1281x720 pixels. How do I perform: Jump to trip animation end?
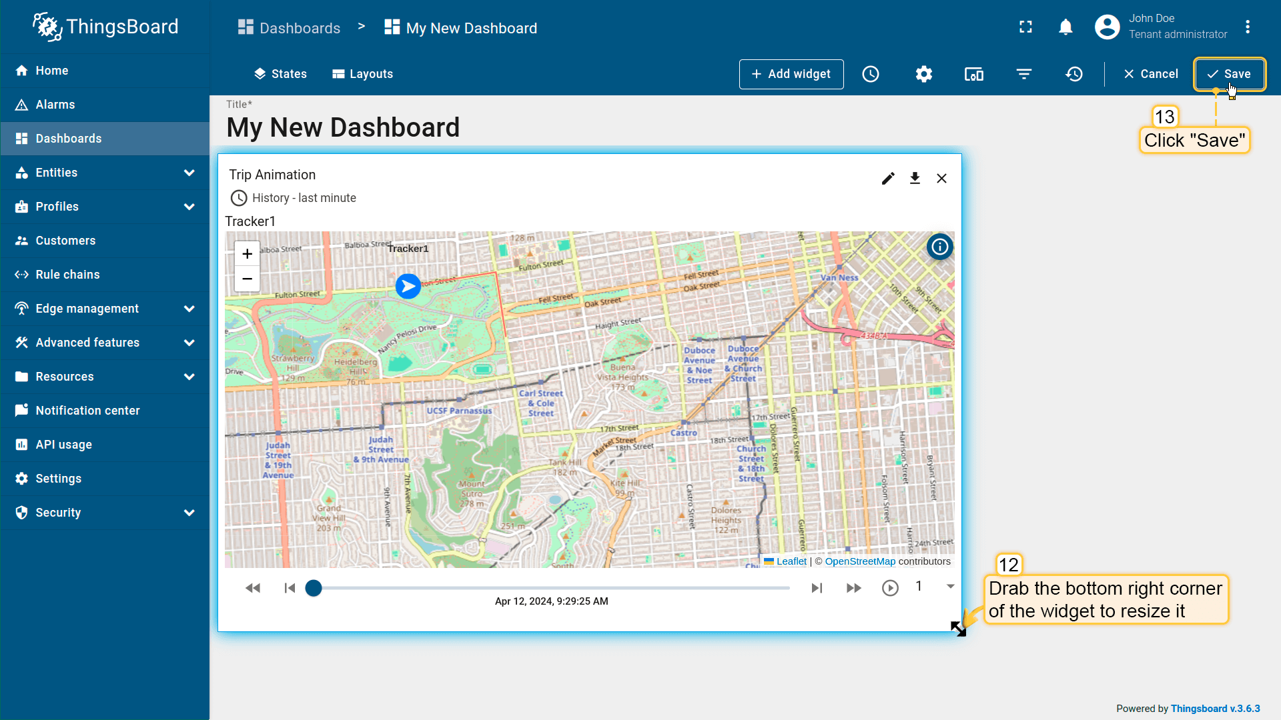tap(817, 588)
